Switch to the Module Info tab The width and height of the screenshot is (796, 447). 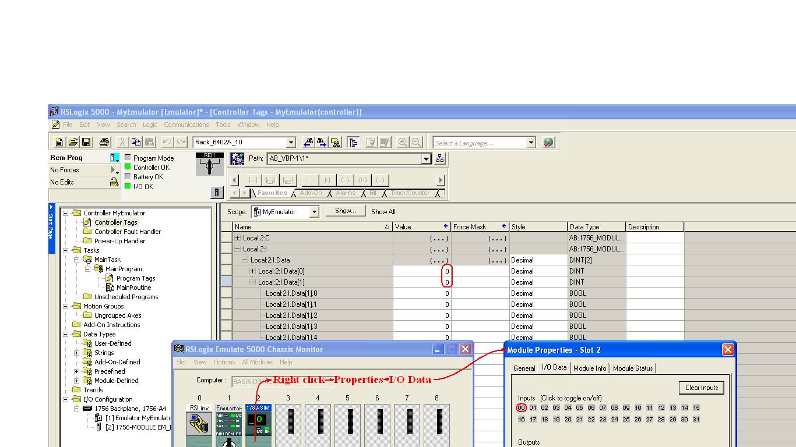coord(590,368)
